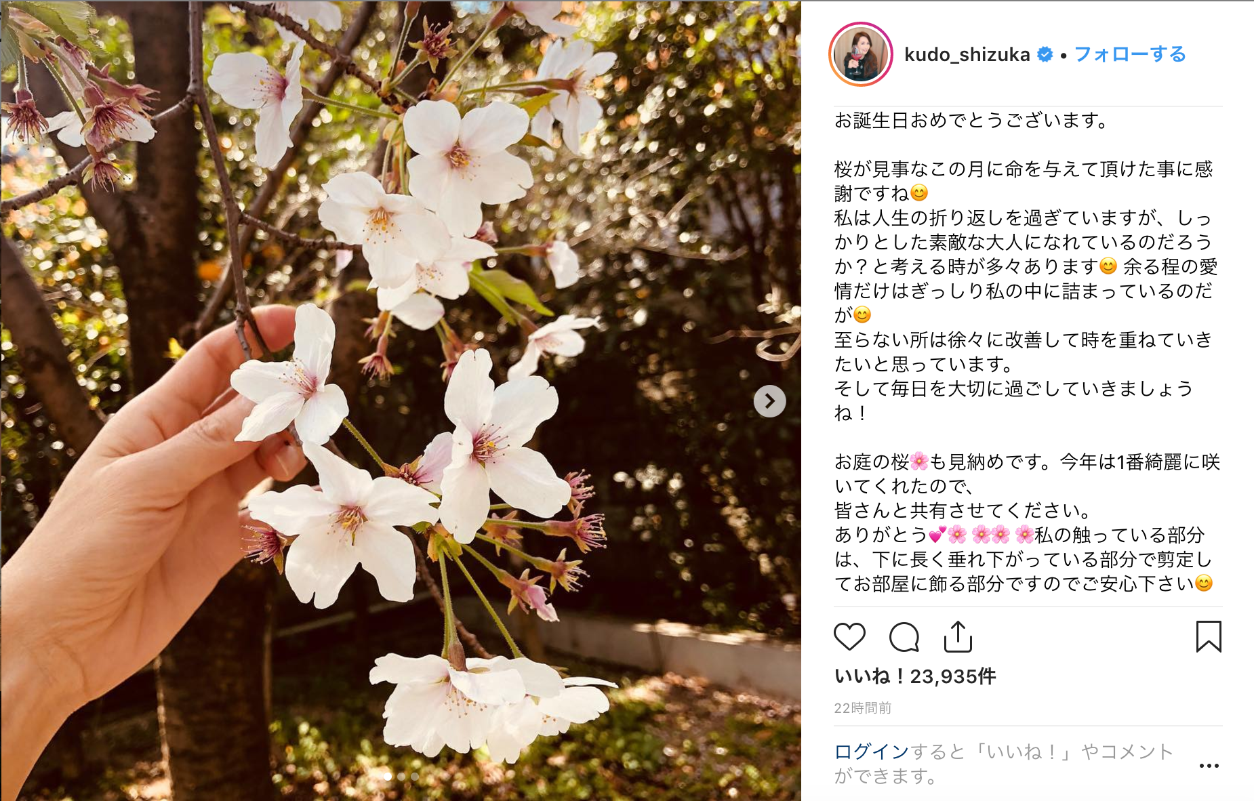Click the cherry blossom photo
This screenshot has height=801, width=1254.
tap(401, 400)
